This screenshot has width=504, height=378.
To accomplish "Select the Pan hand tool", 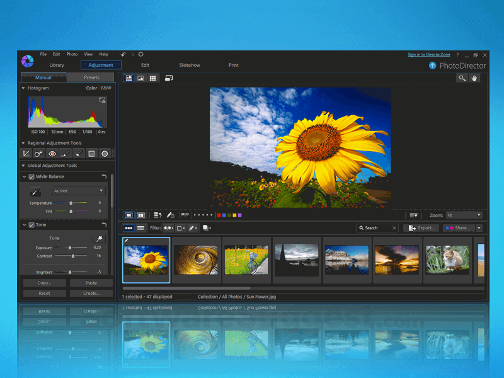I will pos(474,78).
